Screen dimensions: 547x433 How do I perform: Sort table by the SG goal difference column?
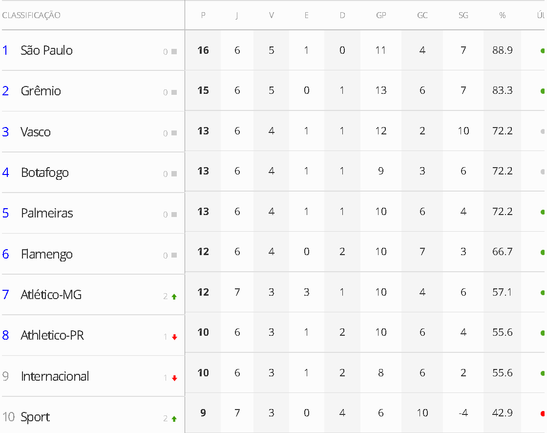(463, 15)
